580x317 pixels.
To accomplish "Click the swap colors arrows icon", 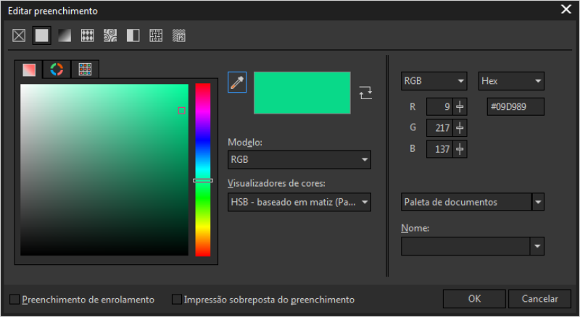I will tap(365, 93).
